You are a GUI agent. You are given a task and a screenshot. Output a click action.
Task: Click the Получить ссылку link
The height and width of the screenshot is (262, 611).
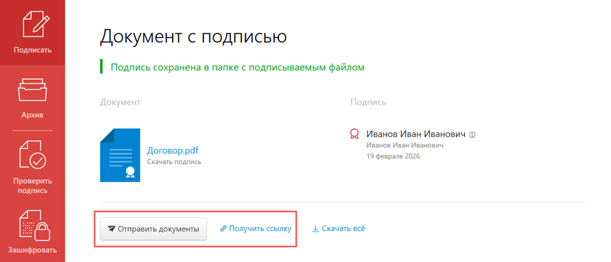coord(260,228)
